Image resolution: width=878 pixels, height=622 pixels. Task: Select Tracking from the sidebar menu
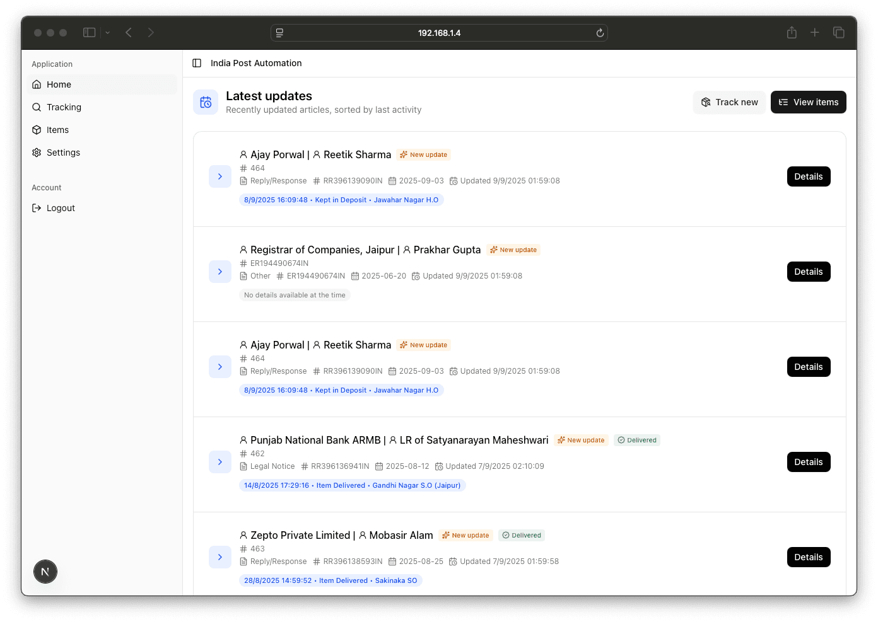point(63,107)
